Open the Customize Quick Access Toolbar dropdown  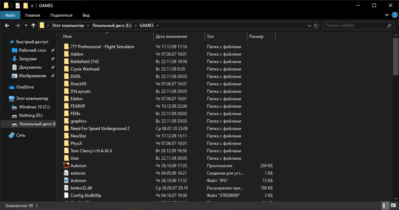[x=32, y=6]
